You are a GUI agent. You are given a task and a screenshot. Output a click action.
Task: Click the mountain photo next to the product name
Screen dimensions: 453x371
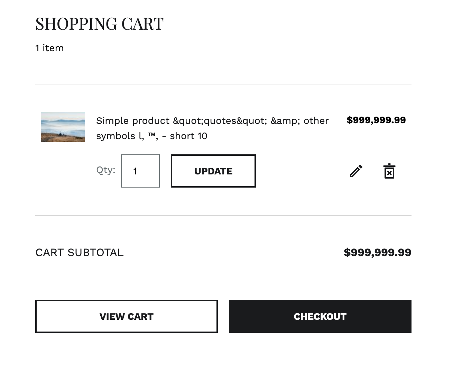point(63,127)
